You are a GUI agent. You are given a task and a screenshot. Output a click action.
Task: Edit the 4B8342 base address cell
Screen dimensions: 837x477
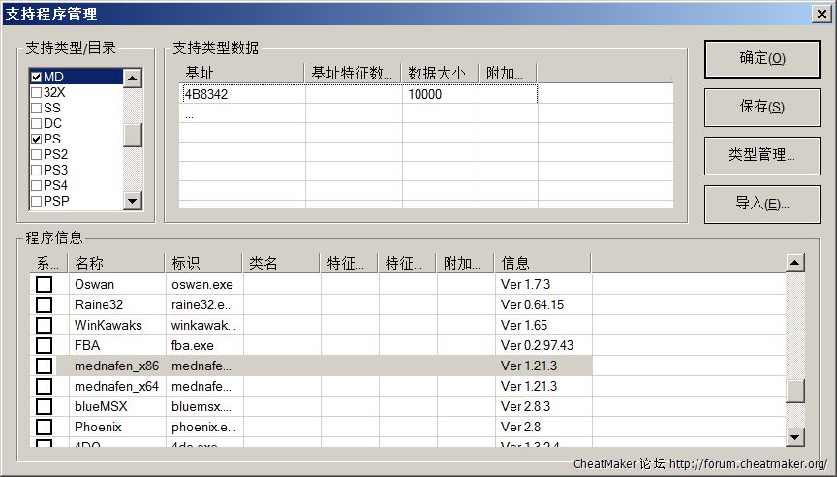(x=242, y=94)
